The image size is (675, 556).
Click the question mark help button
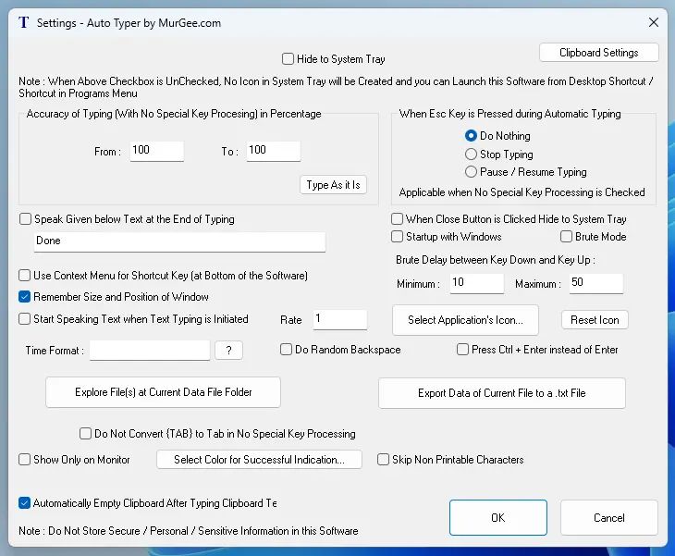coord(228,351)
